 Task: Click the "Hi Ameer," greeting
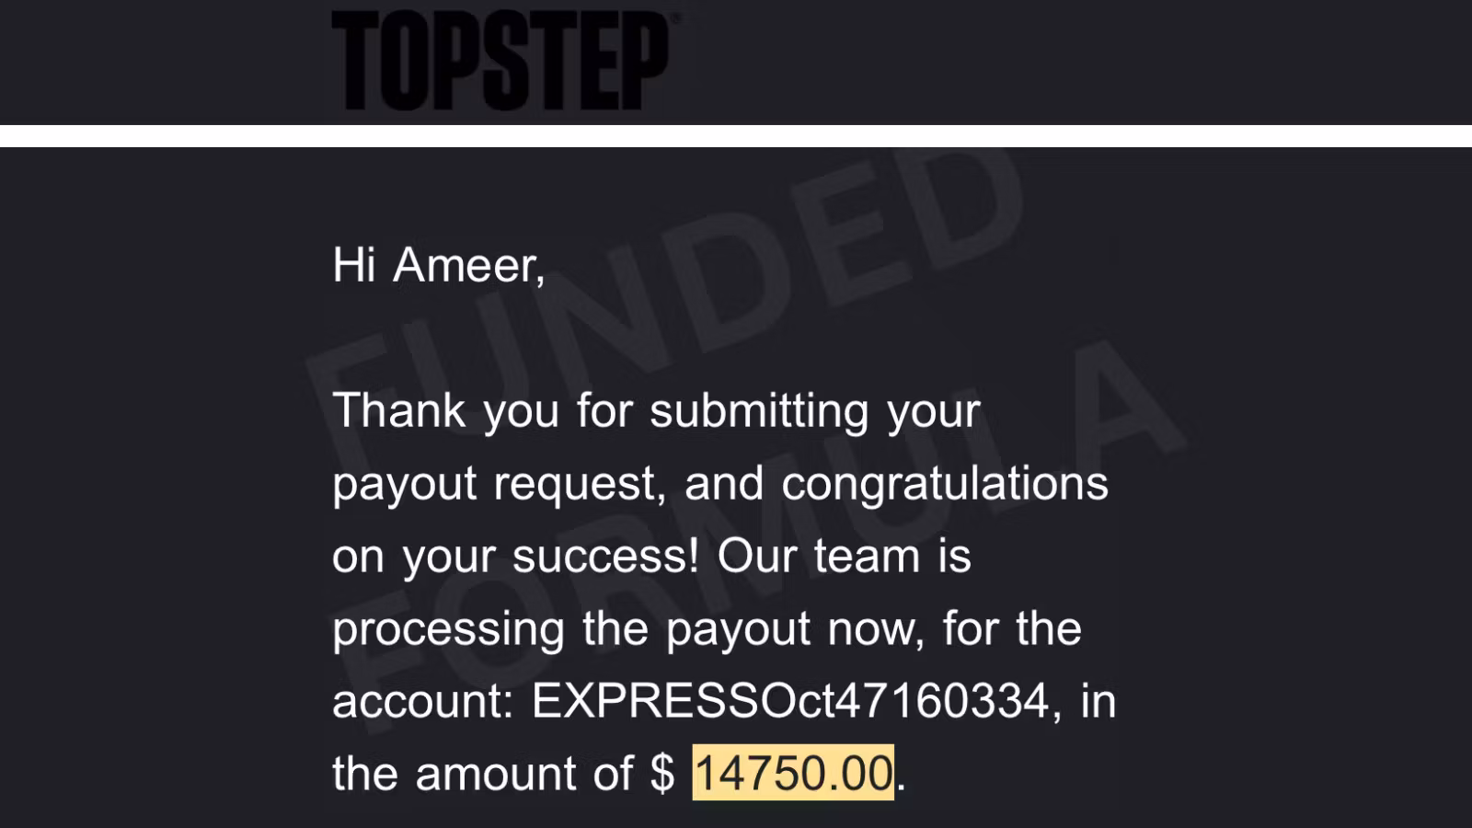(x=438, y=265)
